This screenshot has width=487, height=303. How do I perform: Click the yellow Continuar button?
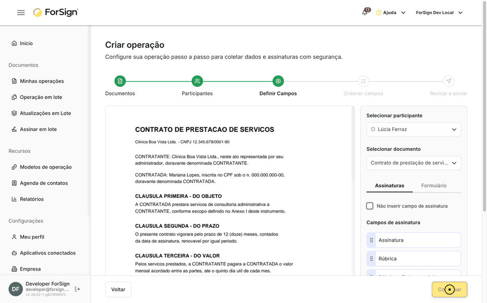tap(449, 289)
